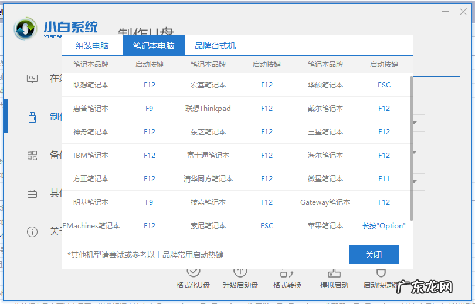Open the 品牌台式机 tab
The image size is (475, 304).
click(215, 46)
